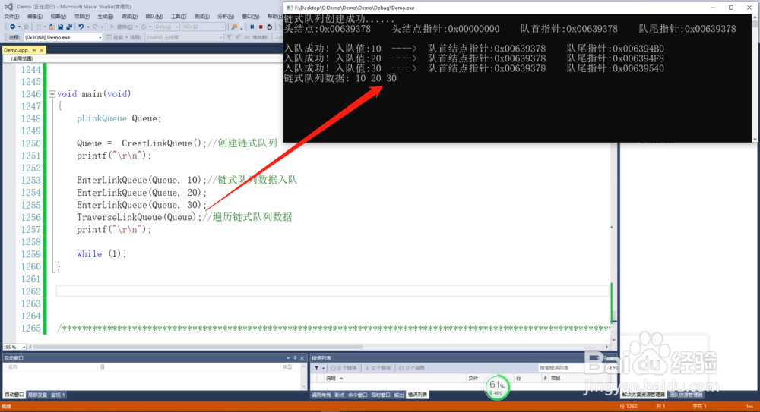
Task: Click the 'TraverseLinkQueue(Queue);' code line
Action: (139, 217)
